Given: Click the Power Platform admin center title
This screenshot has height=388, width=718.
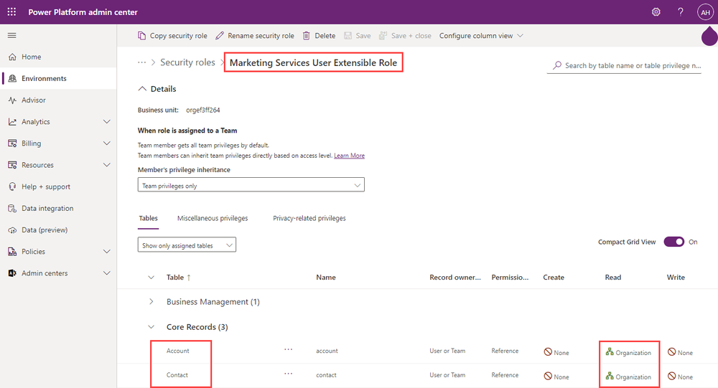Looking at the screenshot, I should pyautogui.click(x=83, y=12).
